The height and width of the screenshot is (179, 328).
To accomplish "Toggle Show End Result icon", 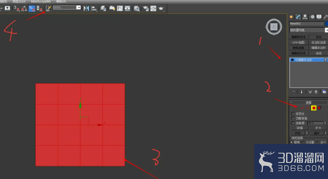I will point(301,92).
